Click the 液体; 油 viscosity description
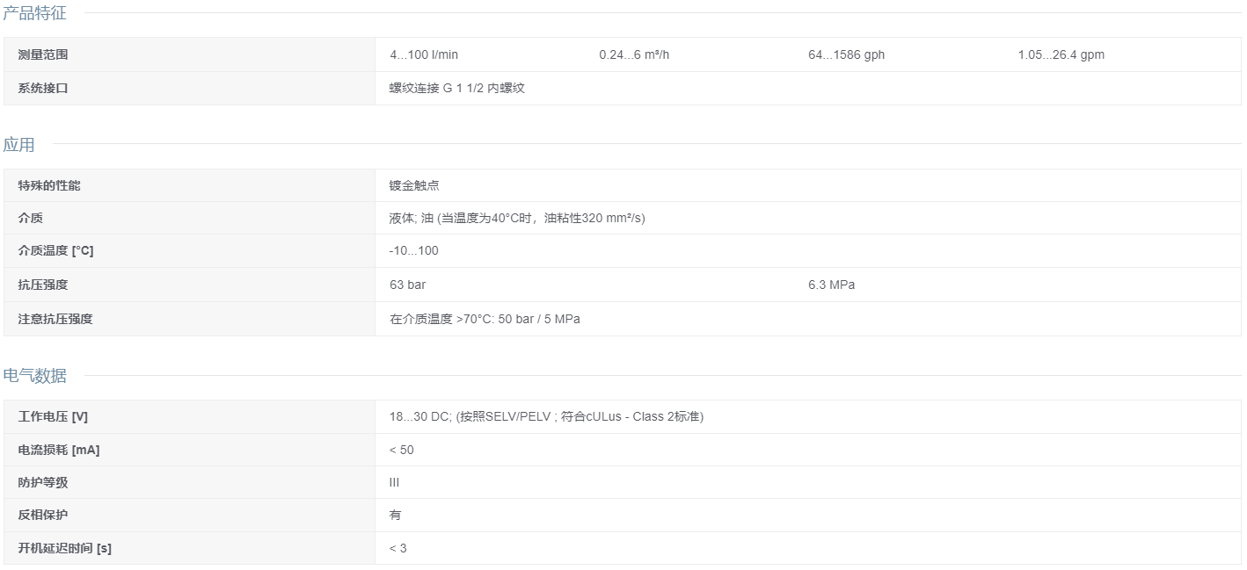Viewport: 1247px width, 570px height. [x=517, y=218]
